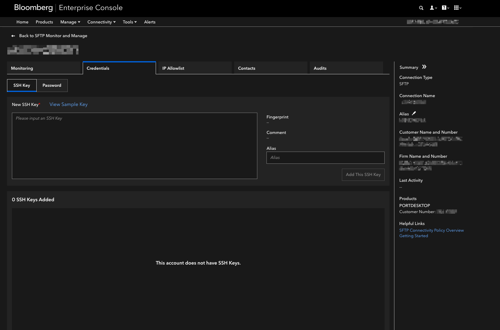The width and height of the screenshot is (500, 330).
Task: Open the help question mark menu
Action: (x=446, y=8)
